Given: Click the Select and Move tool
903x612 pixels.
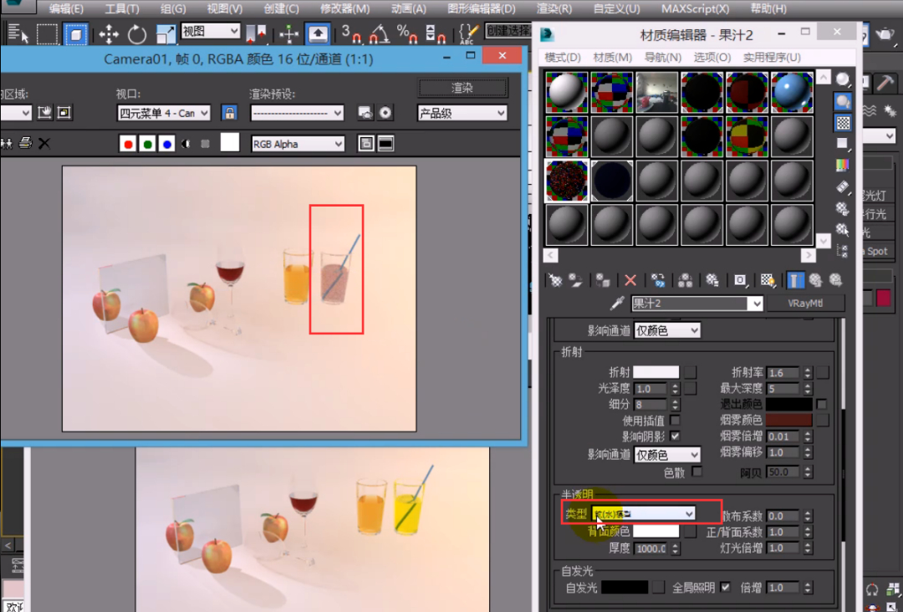Looking at the screenshot, I should click(x=109, y=34).
